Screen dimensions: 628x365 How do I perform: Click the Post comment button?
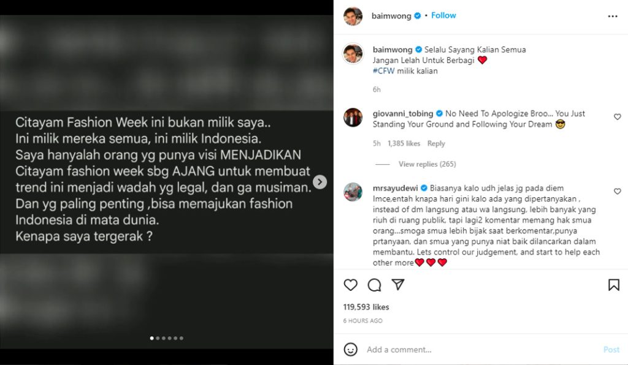click(x=611, y=350)
